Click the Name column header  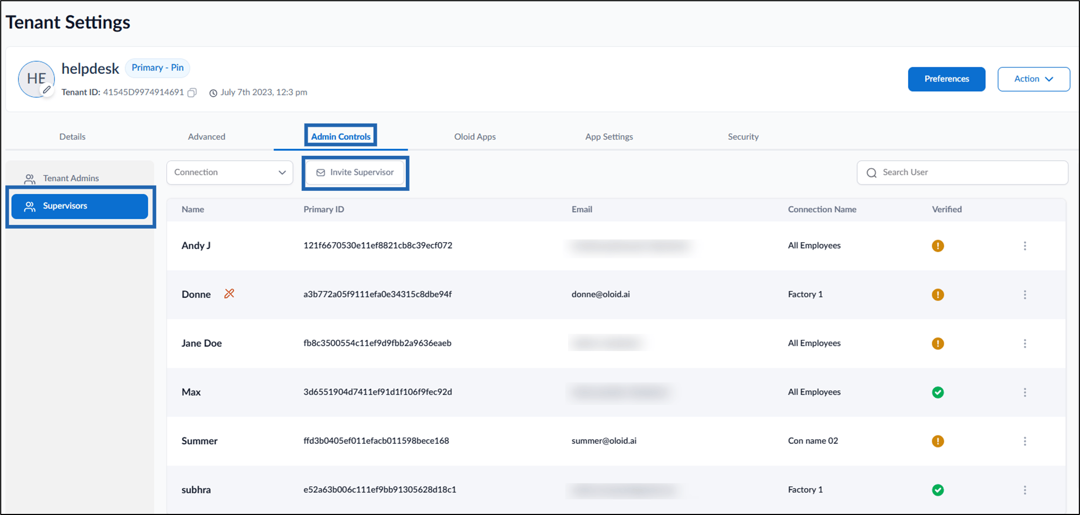tap(193, 209)
